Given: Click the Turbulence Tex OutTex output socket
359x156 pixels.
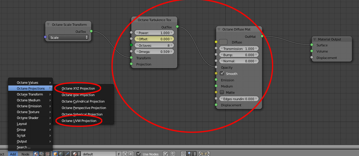Looking at the screenshot, I should [x=177, y=27].
